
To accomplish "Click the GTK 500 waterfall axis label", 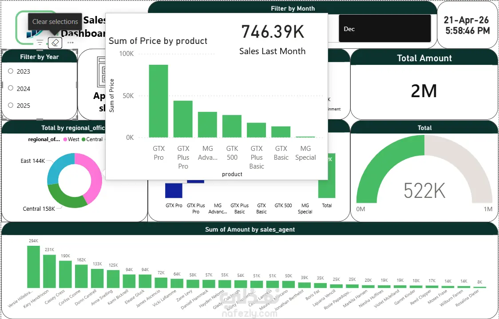I will point(283,205).
